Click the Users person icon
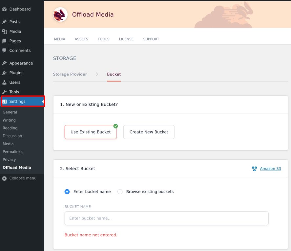Viewport: 291px width, 251px height. [x=5, y=82]
